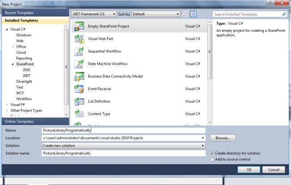291x185 pixels.
Task: Click the List Definition name
Action: coord(99,101)
